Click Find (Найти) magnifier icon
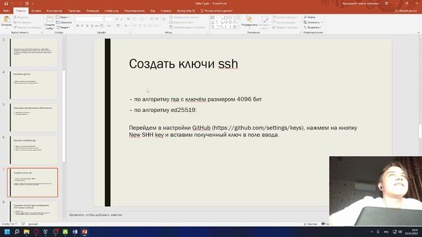 pos(305,17)
